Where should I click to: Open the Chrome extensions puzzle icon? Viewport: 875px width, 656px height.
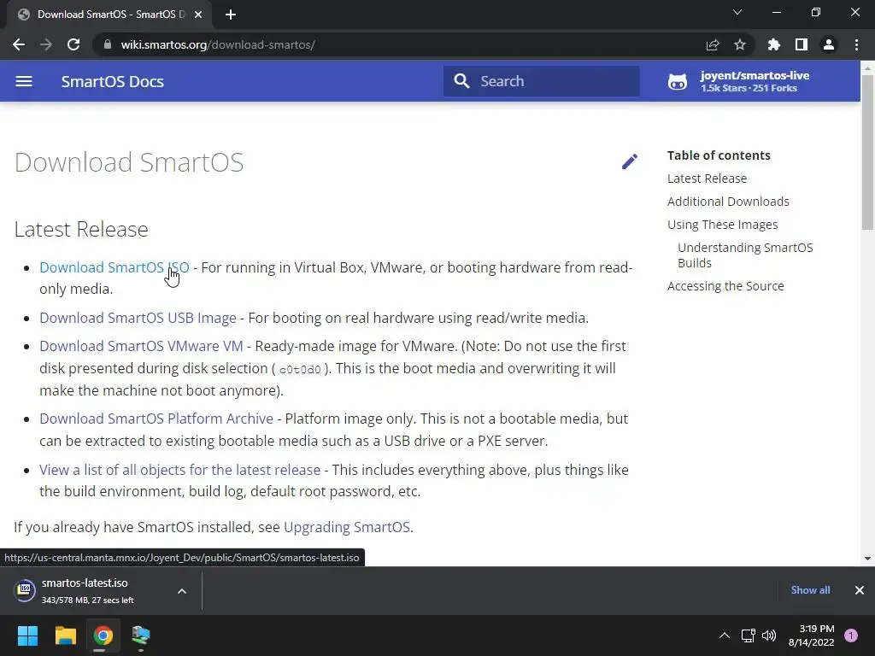774,44
